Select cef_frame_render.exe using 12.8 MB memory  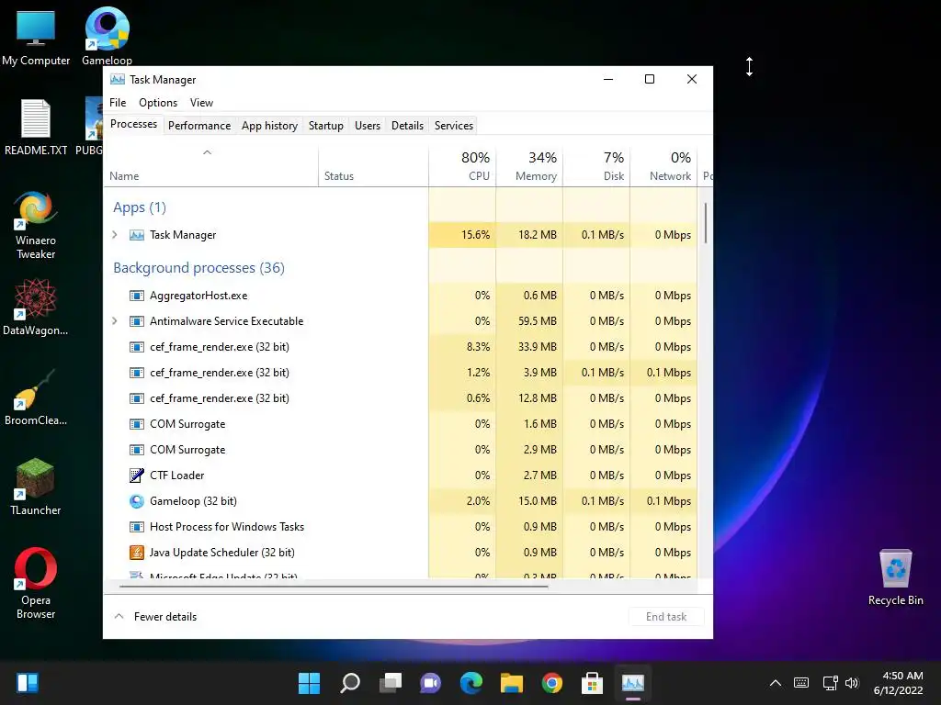[401, 398]
